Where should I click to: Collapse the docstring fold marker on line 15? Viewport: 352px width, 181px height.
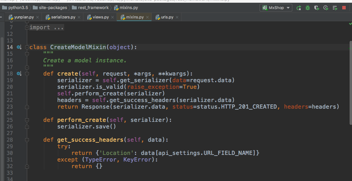(27, 54)
